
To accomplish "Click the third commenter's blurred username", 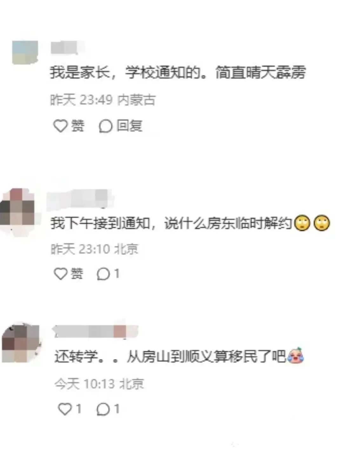I will (95, 331).
